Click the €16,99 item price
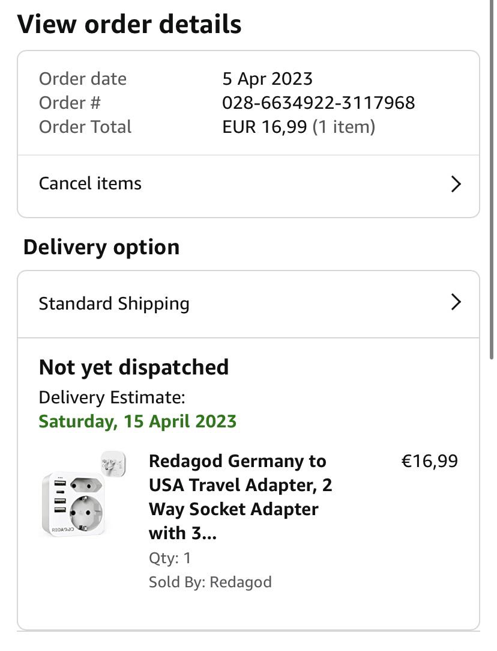The image size is (497, 651). (x=429, y=461)
